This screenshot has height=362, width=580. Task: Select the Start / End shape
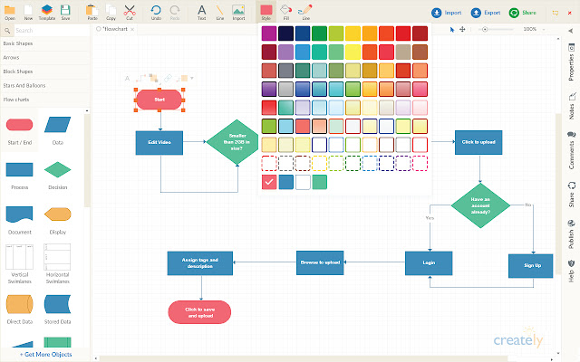pyautogui.click(x=19, y=125)
